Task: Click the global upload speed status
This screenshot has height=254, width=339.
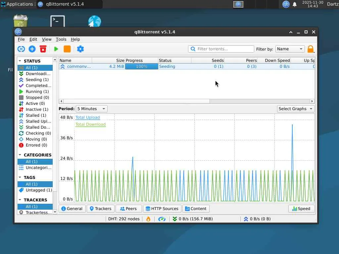Action: coord(257,219)
